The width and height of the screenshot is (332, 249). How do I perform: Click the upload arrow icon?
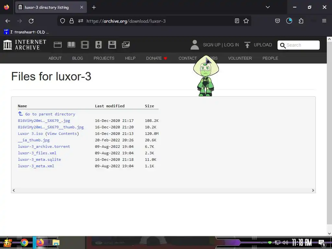point(247,45)
